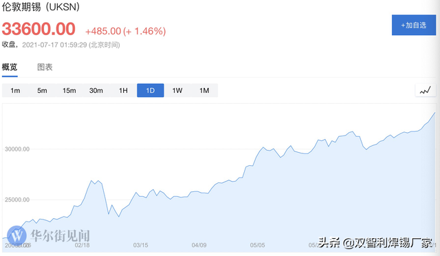Click the +485.00 (+1.46%) change text
440x256 pixels.
(125, 31)
